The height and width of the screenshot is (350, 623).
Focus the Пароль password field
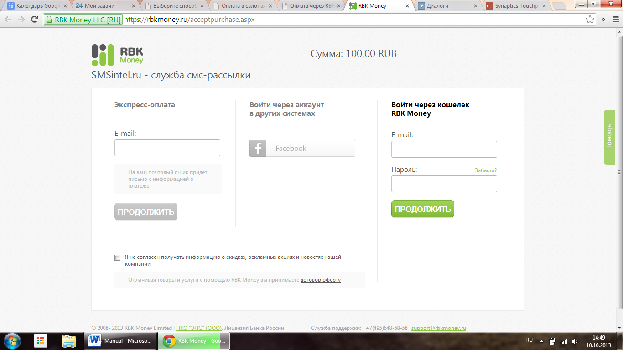click(x=444, y=184)
